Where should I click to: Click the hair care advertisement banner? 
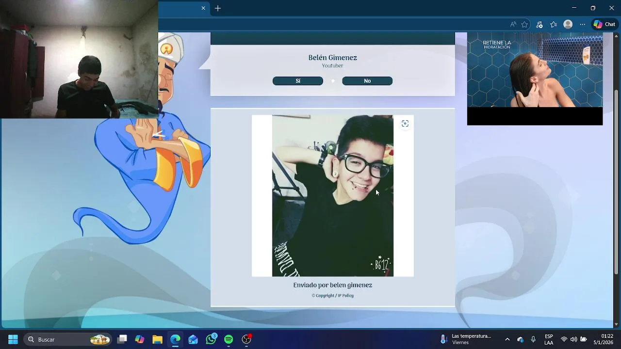click(x=535, y=79)
